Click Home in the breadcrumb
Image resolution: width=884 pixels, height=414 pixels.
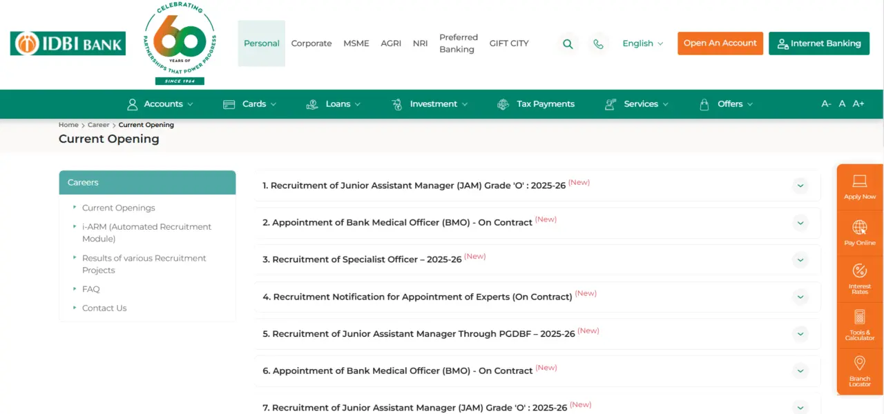click(x=68, y=125)
